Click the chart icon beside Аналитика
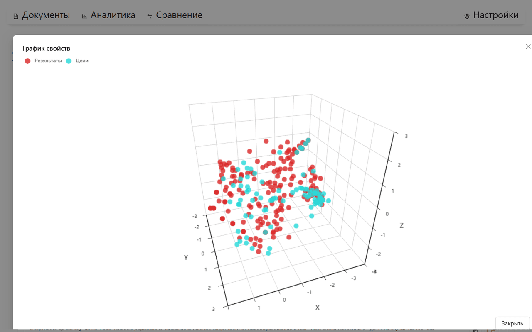The image size is (532, 332). (85, 16)
